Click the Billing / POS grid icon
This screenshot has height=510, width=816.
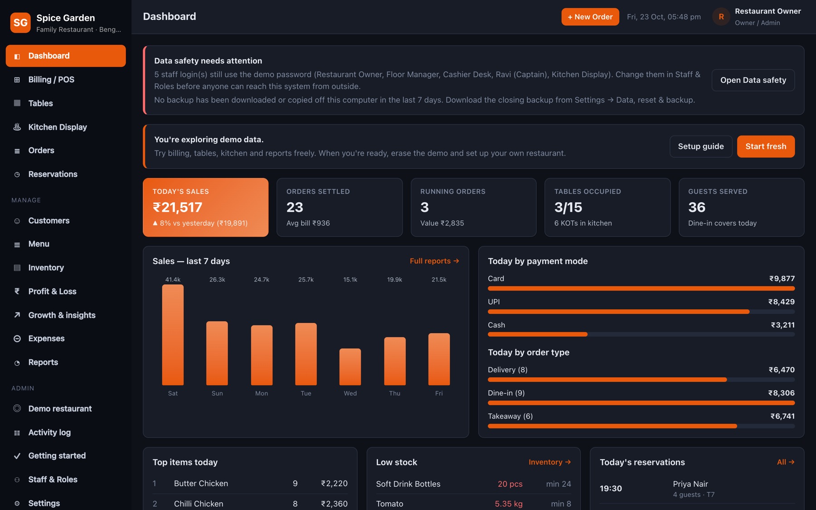(x=17, y=80)
